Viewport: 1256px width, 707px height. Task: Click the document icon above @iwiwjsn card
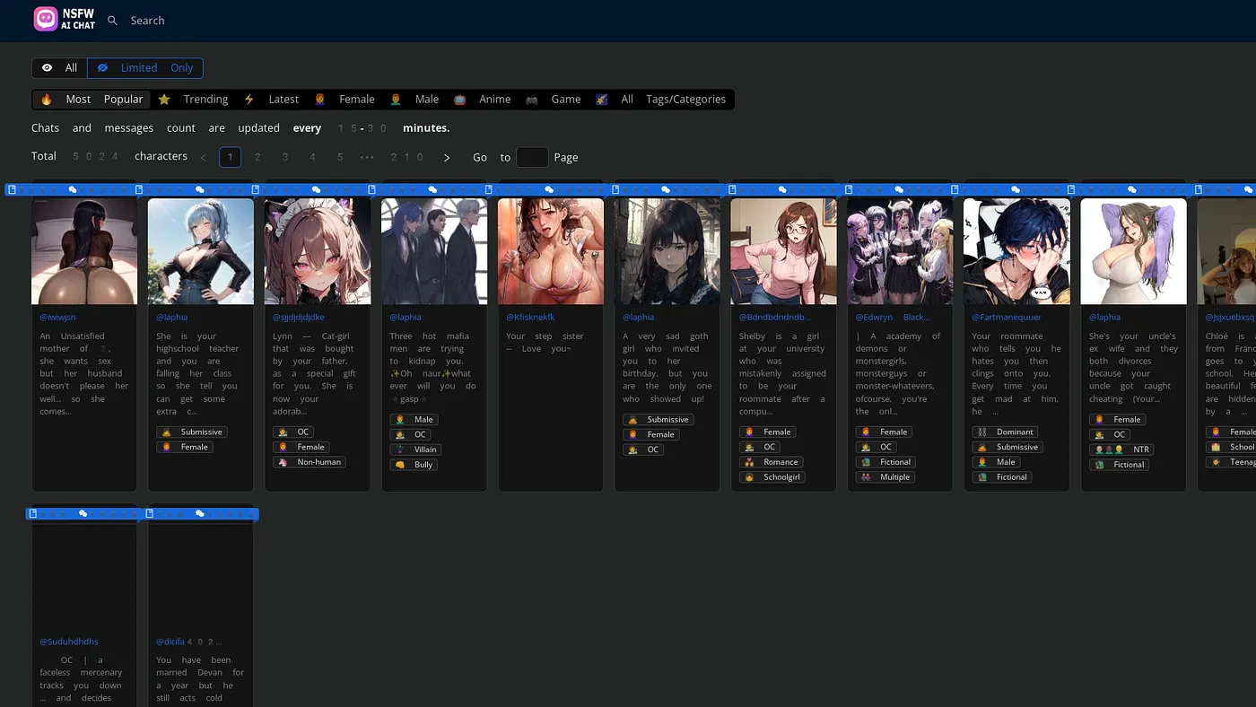tap(12, 189)
